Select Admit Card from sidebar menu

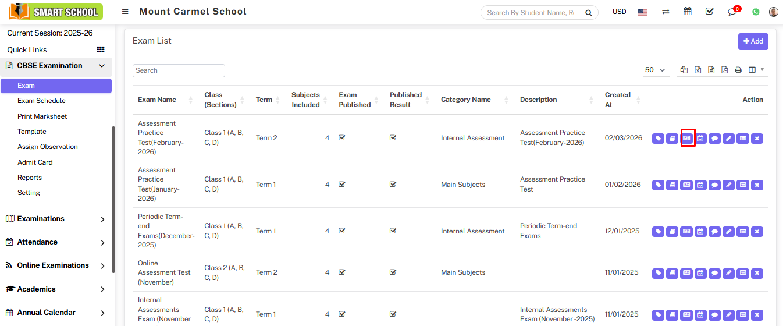pyautogui.click(x=35, y=162)
